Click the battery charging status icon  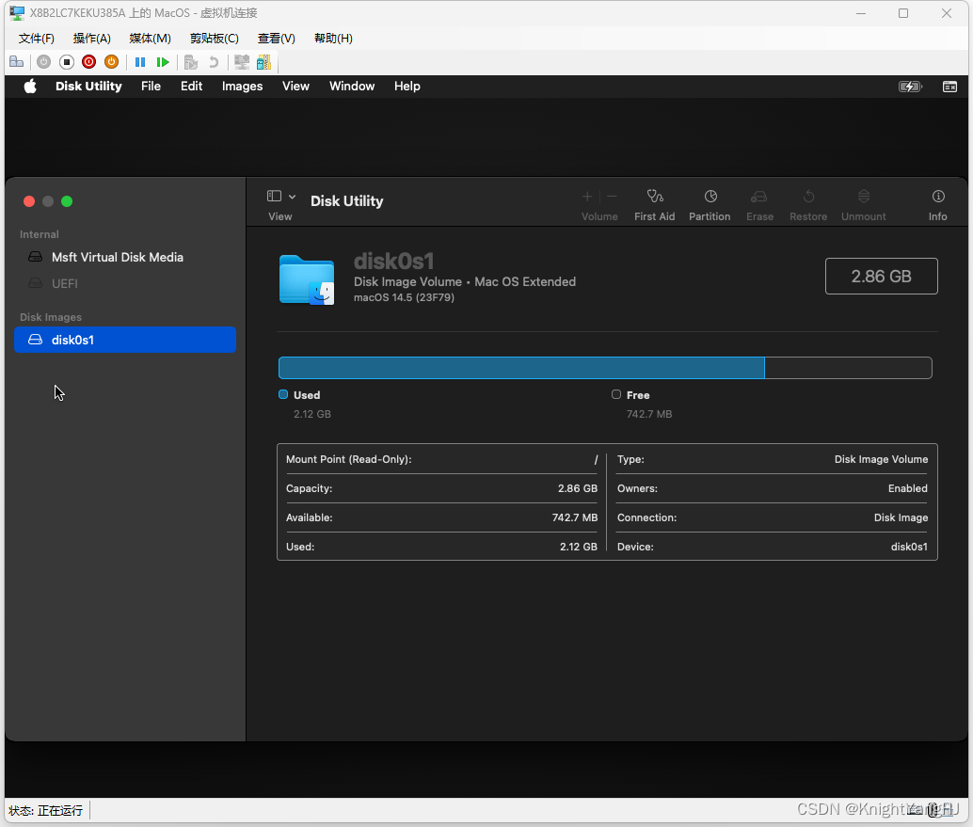[910, 87]
